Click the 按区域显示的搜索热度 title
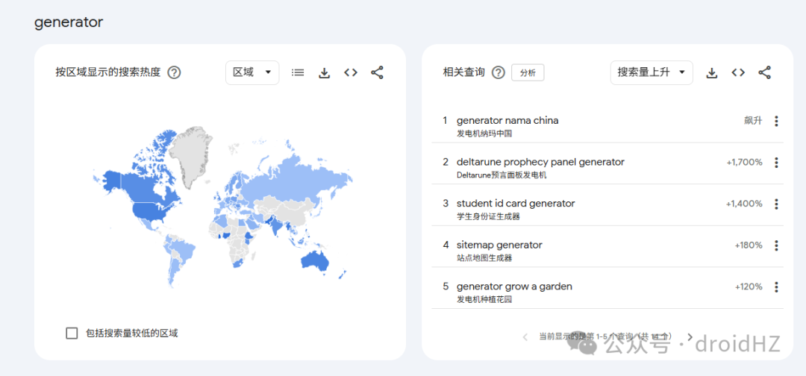 [x=108, y=72]
